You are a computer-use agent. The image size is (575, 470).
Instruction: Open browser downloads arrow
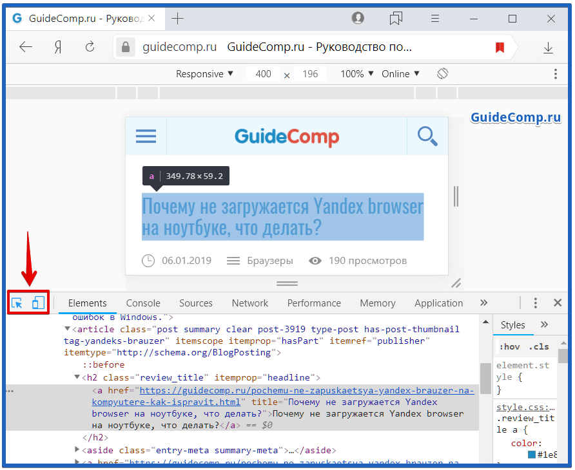click(x=548, y=47)
